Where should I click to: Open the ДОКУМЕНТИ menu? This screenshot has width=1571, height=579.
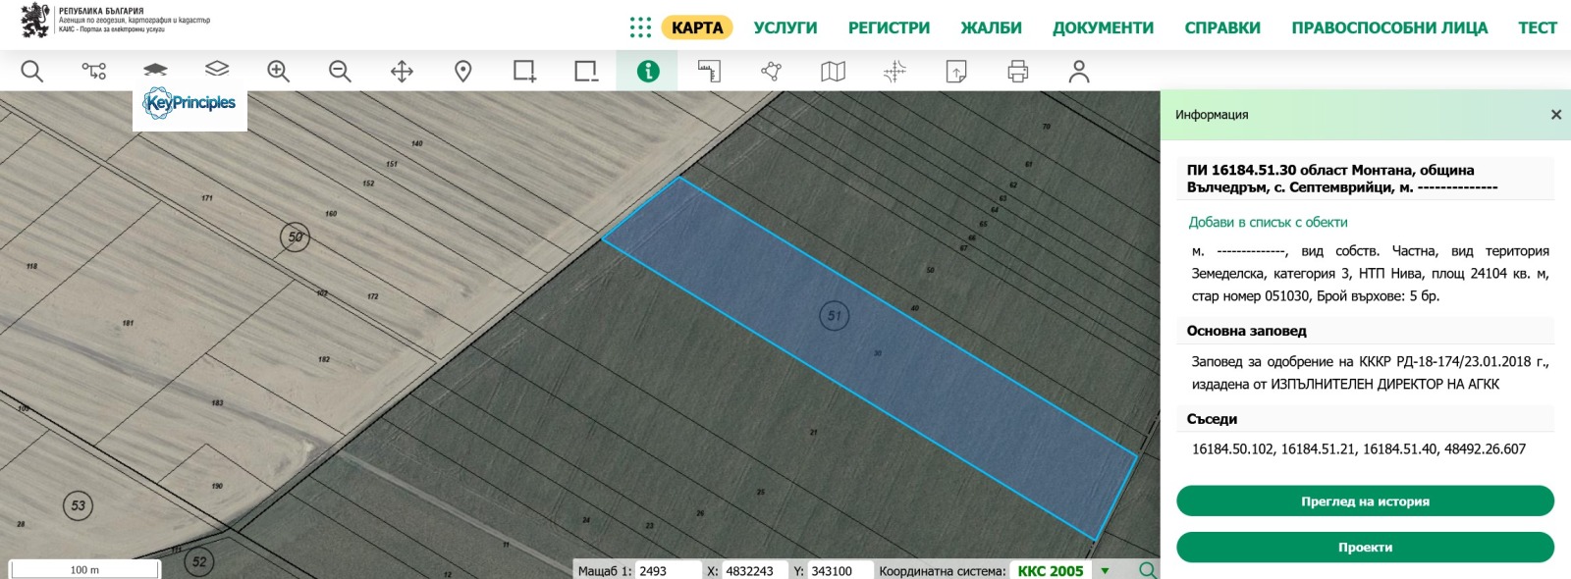[x=1103, y=27]
